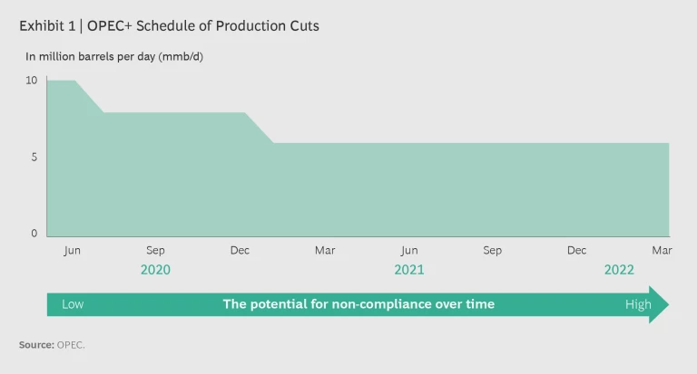
Task: Click the 2022 year label
Action: coord(619,270)
